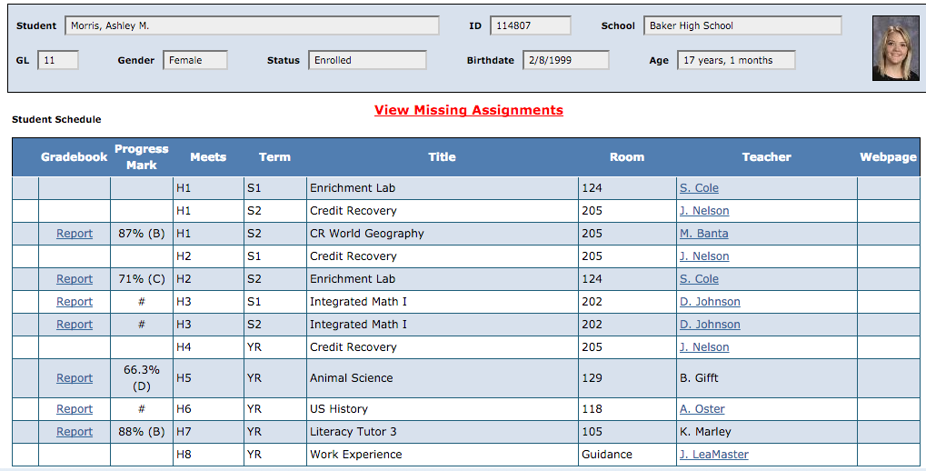Click the student photo thumbnail

(895, 48)
